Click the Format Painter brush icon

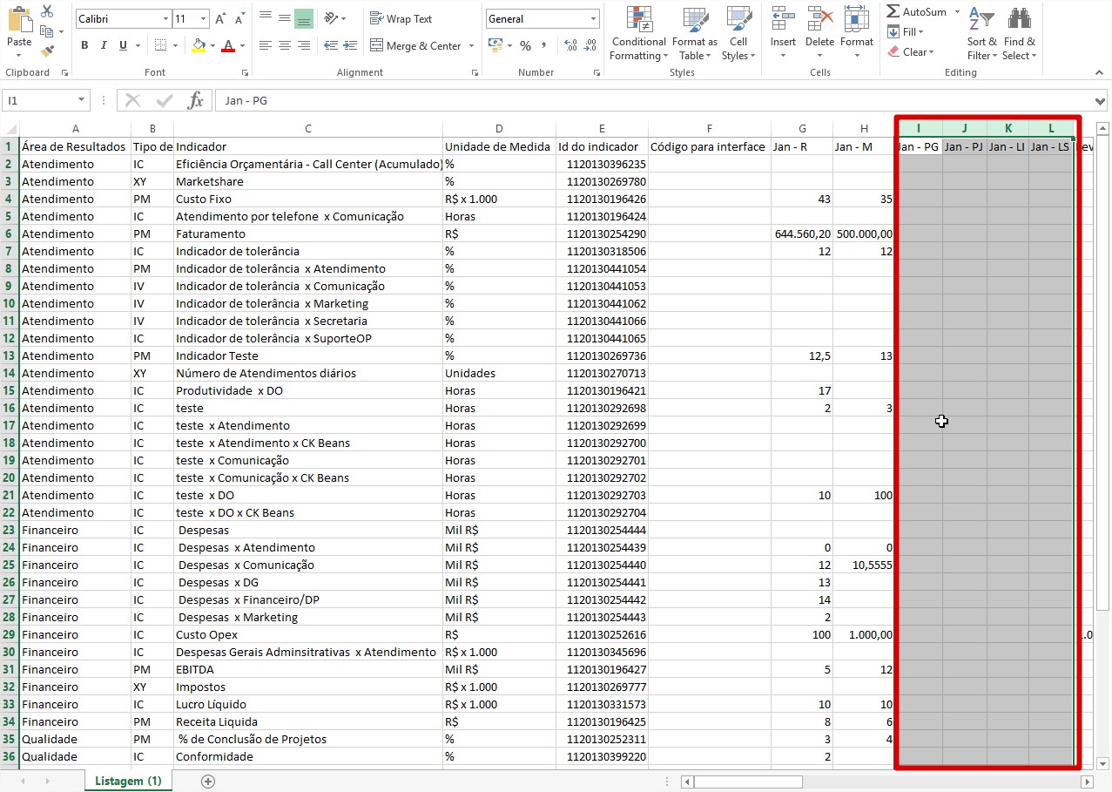[47, 51]
